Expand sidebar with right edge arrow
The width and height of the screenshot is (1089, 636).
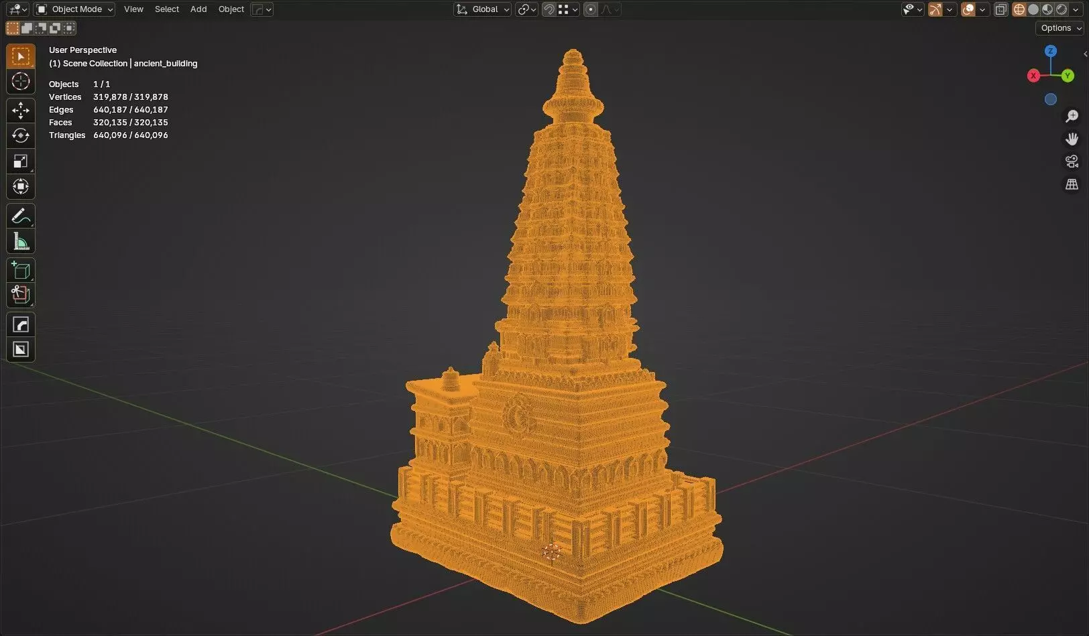1085,54
